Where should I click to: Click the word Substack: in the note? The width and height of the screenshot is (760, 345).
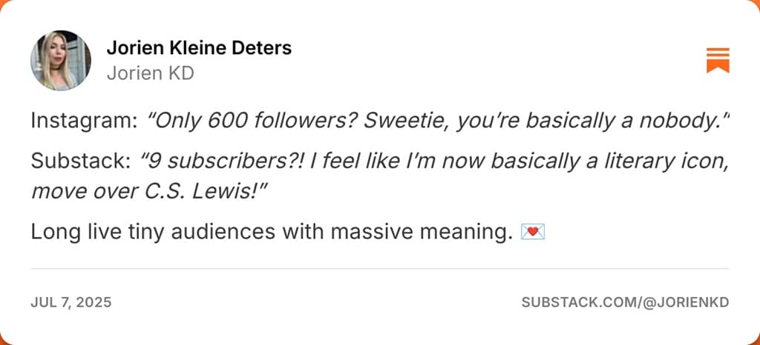click(x=80, y=162)
